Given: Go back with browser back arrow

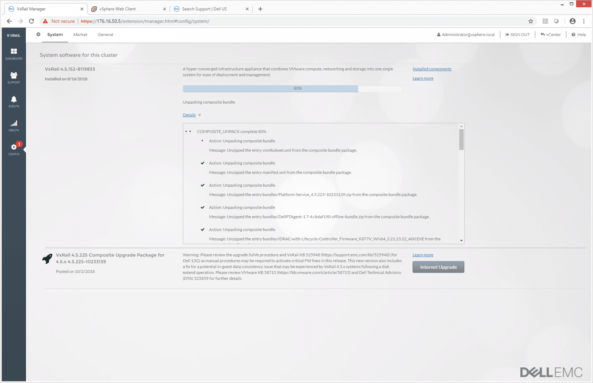Looking at the screenshot, I should point(9,21).
